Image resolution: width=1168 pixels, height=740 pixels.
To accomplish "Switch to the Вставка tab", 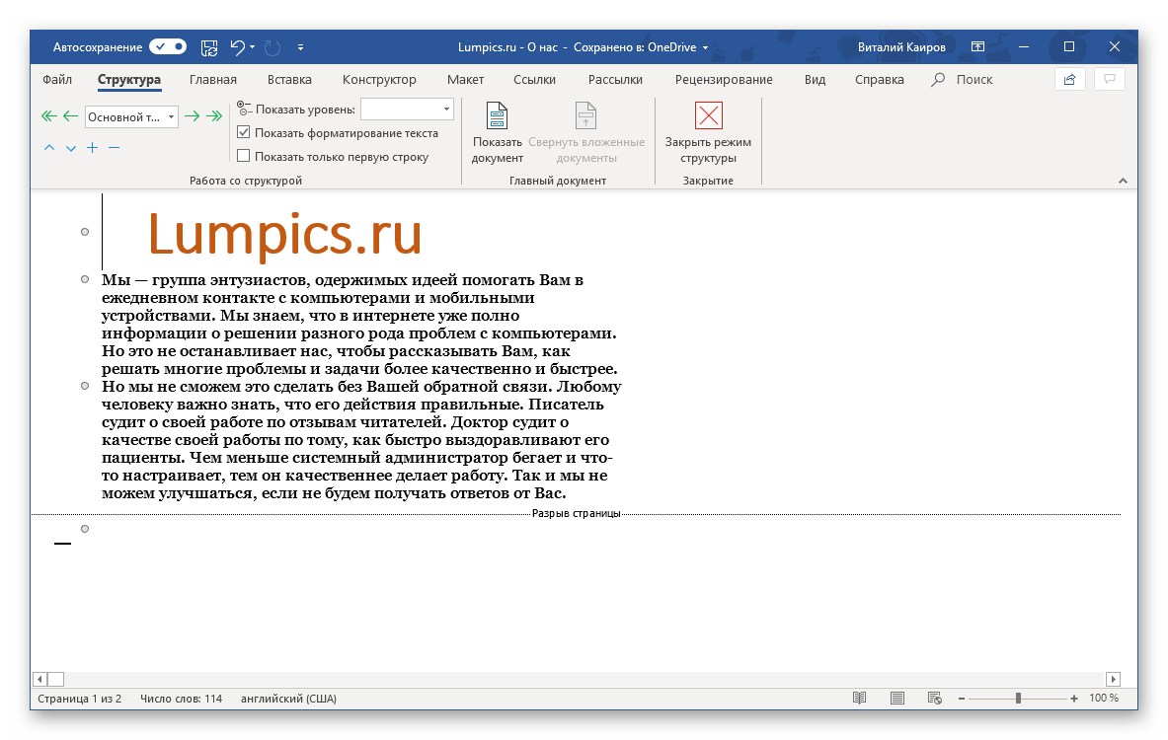I will click(289, 80).
